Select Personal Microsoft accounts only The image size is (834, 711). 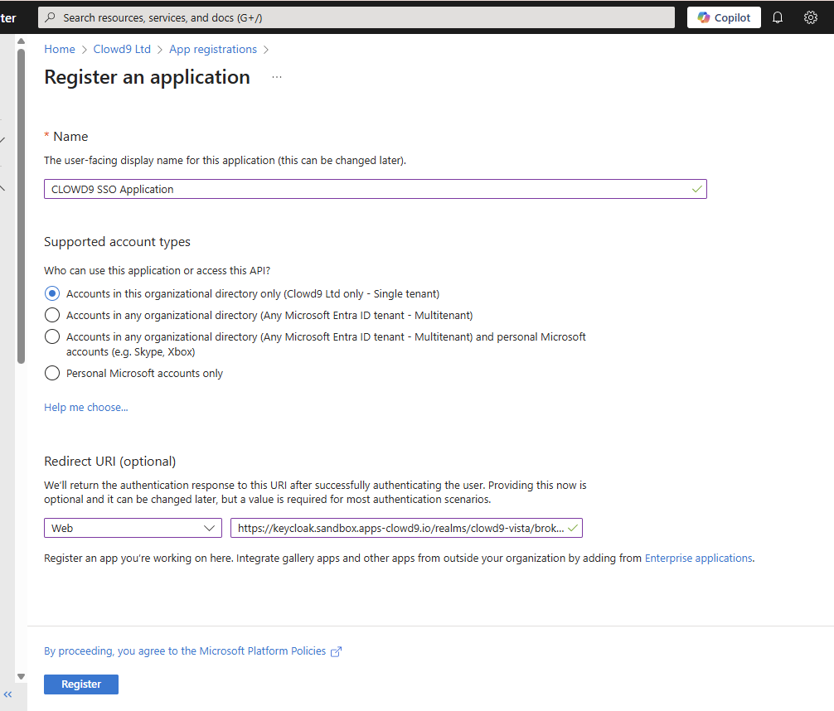(52, 373)
